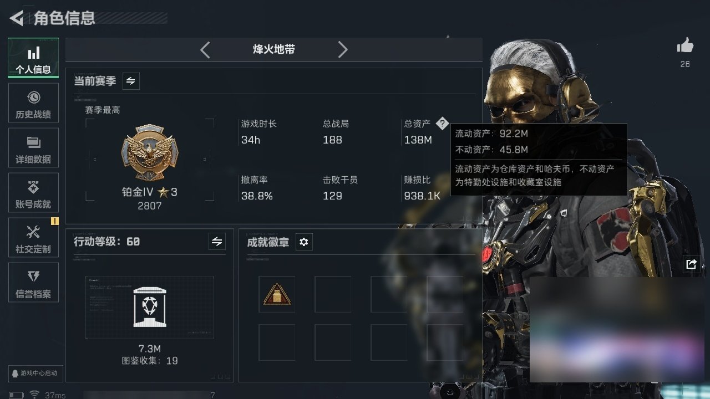The height and width of the screenshot is (399, 710).
Task: Give a thumbs-up like to this profile
Action: (x=686, y=45)
